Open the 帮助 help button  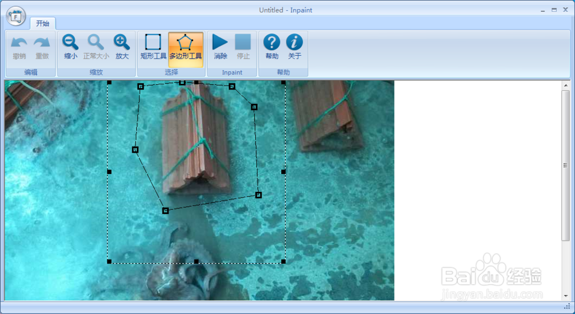(x=272, y=48)
